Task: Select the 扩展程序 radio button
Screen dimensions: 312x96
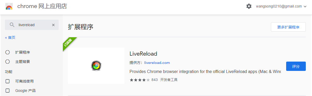Action: (7, 52)
